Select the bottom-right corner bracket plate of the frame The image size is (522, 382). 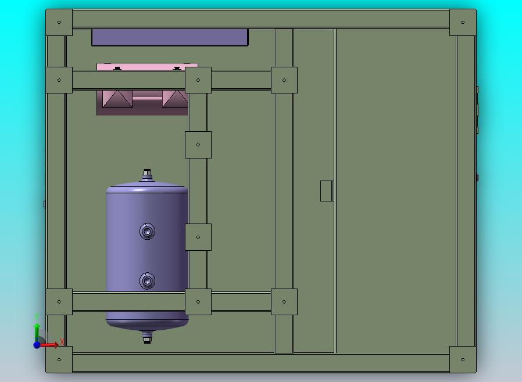[463, 359]
